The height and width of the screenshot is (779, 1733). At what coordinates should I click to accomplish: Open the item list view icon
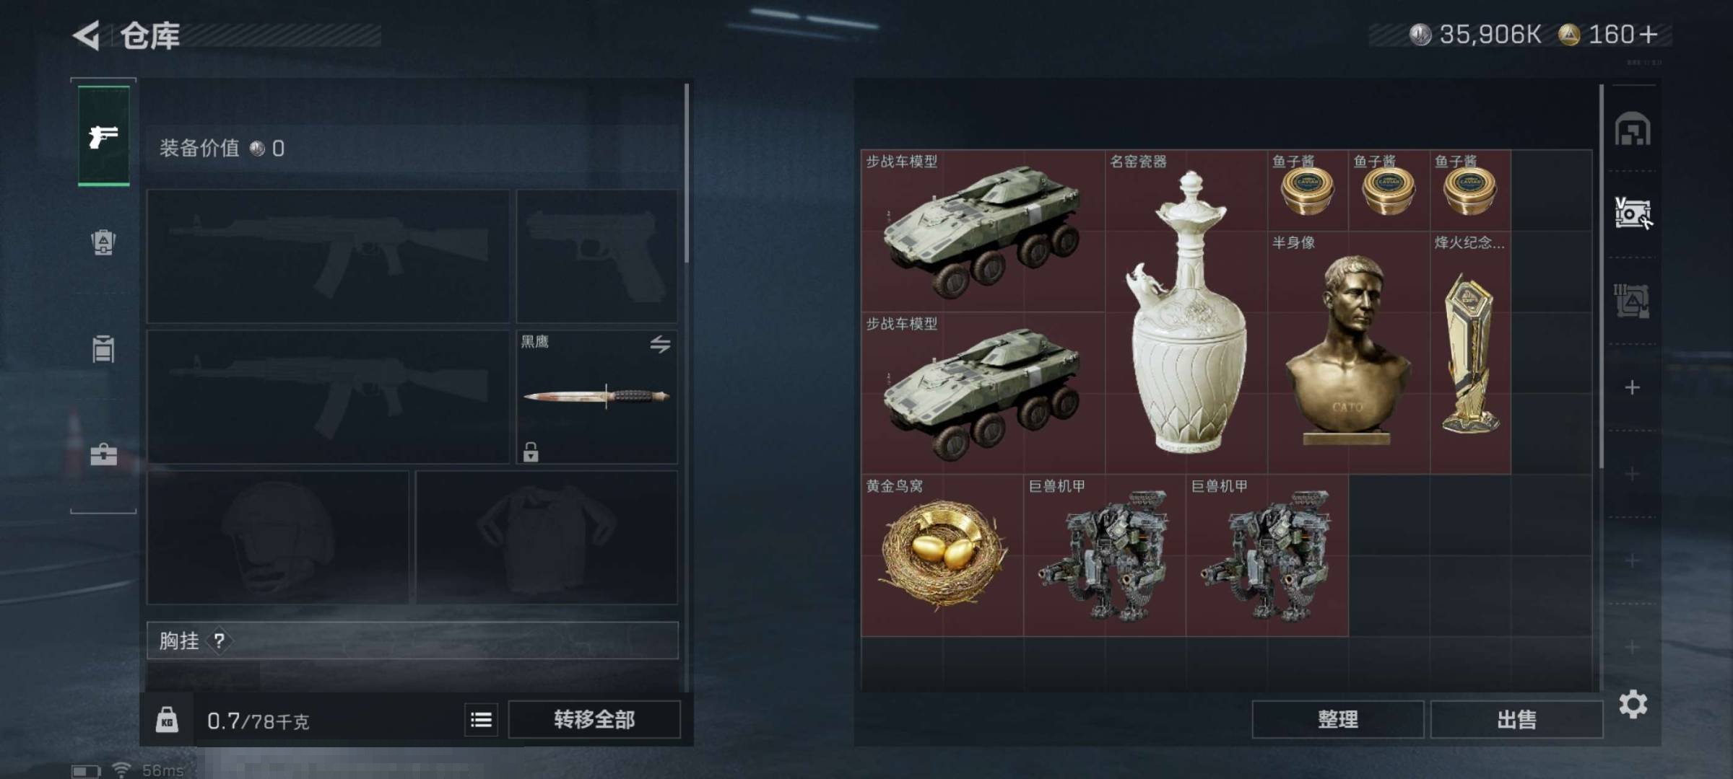(x=481, y=720)
